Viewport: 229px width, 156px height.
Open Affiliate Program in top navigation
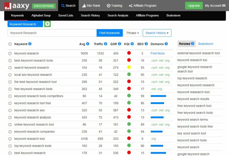click(x=143, y=6)
